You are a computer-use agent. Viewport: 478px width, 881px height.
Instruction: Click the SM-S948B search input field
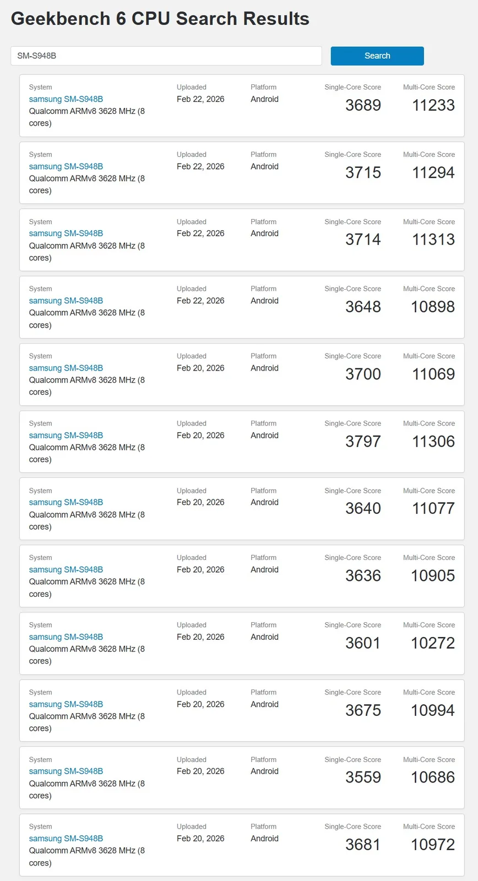(166, 56)
